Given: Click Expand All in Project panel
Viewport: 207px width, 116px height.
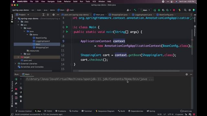Looking at the screenshot, I should [x=43, y=15].
